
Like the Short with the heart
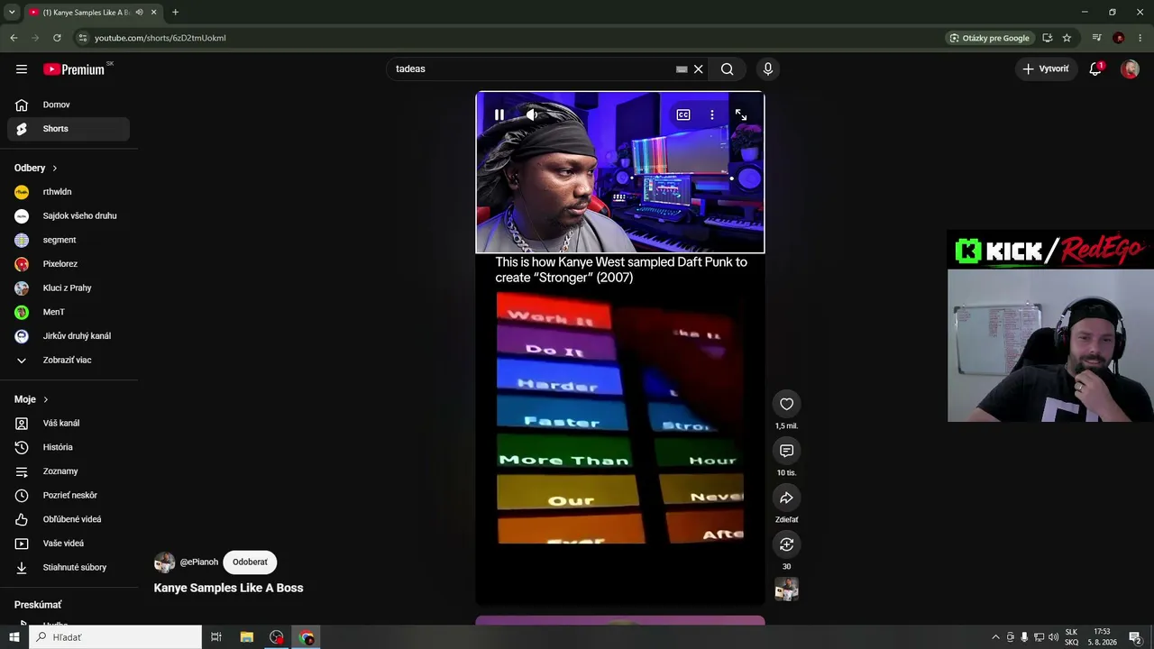pos(786,404)
